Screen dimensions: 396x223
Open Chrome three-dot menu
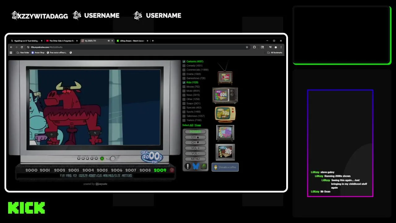281,47
